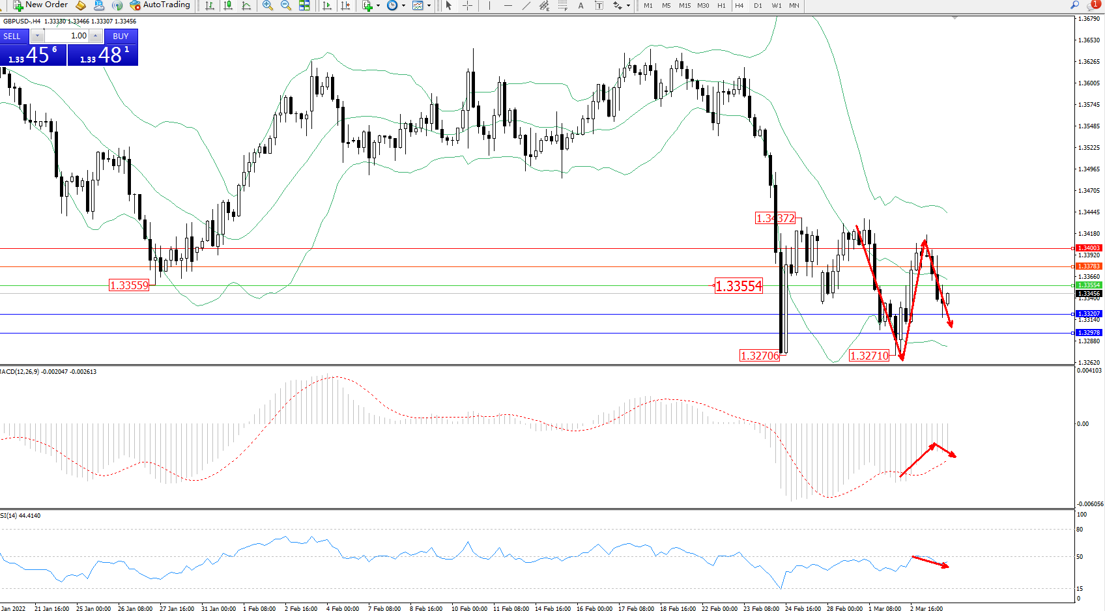The image size is (1105, 611).
Task: Click the Zoom Out magnifier icon
Action: click(x=285, y=5)
